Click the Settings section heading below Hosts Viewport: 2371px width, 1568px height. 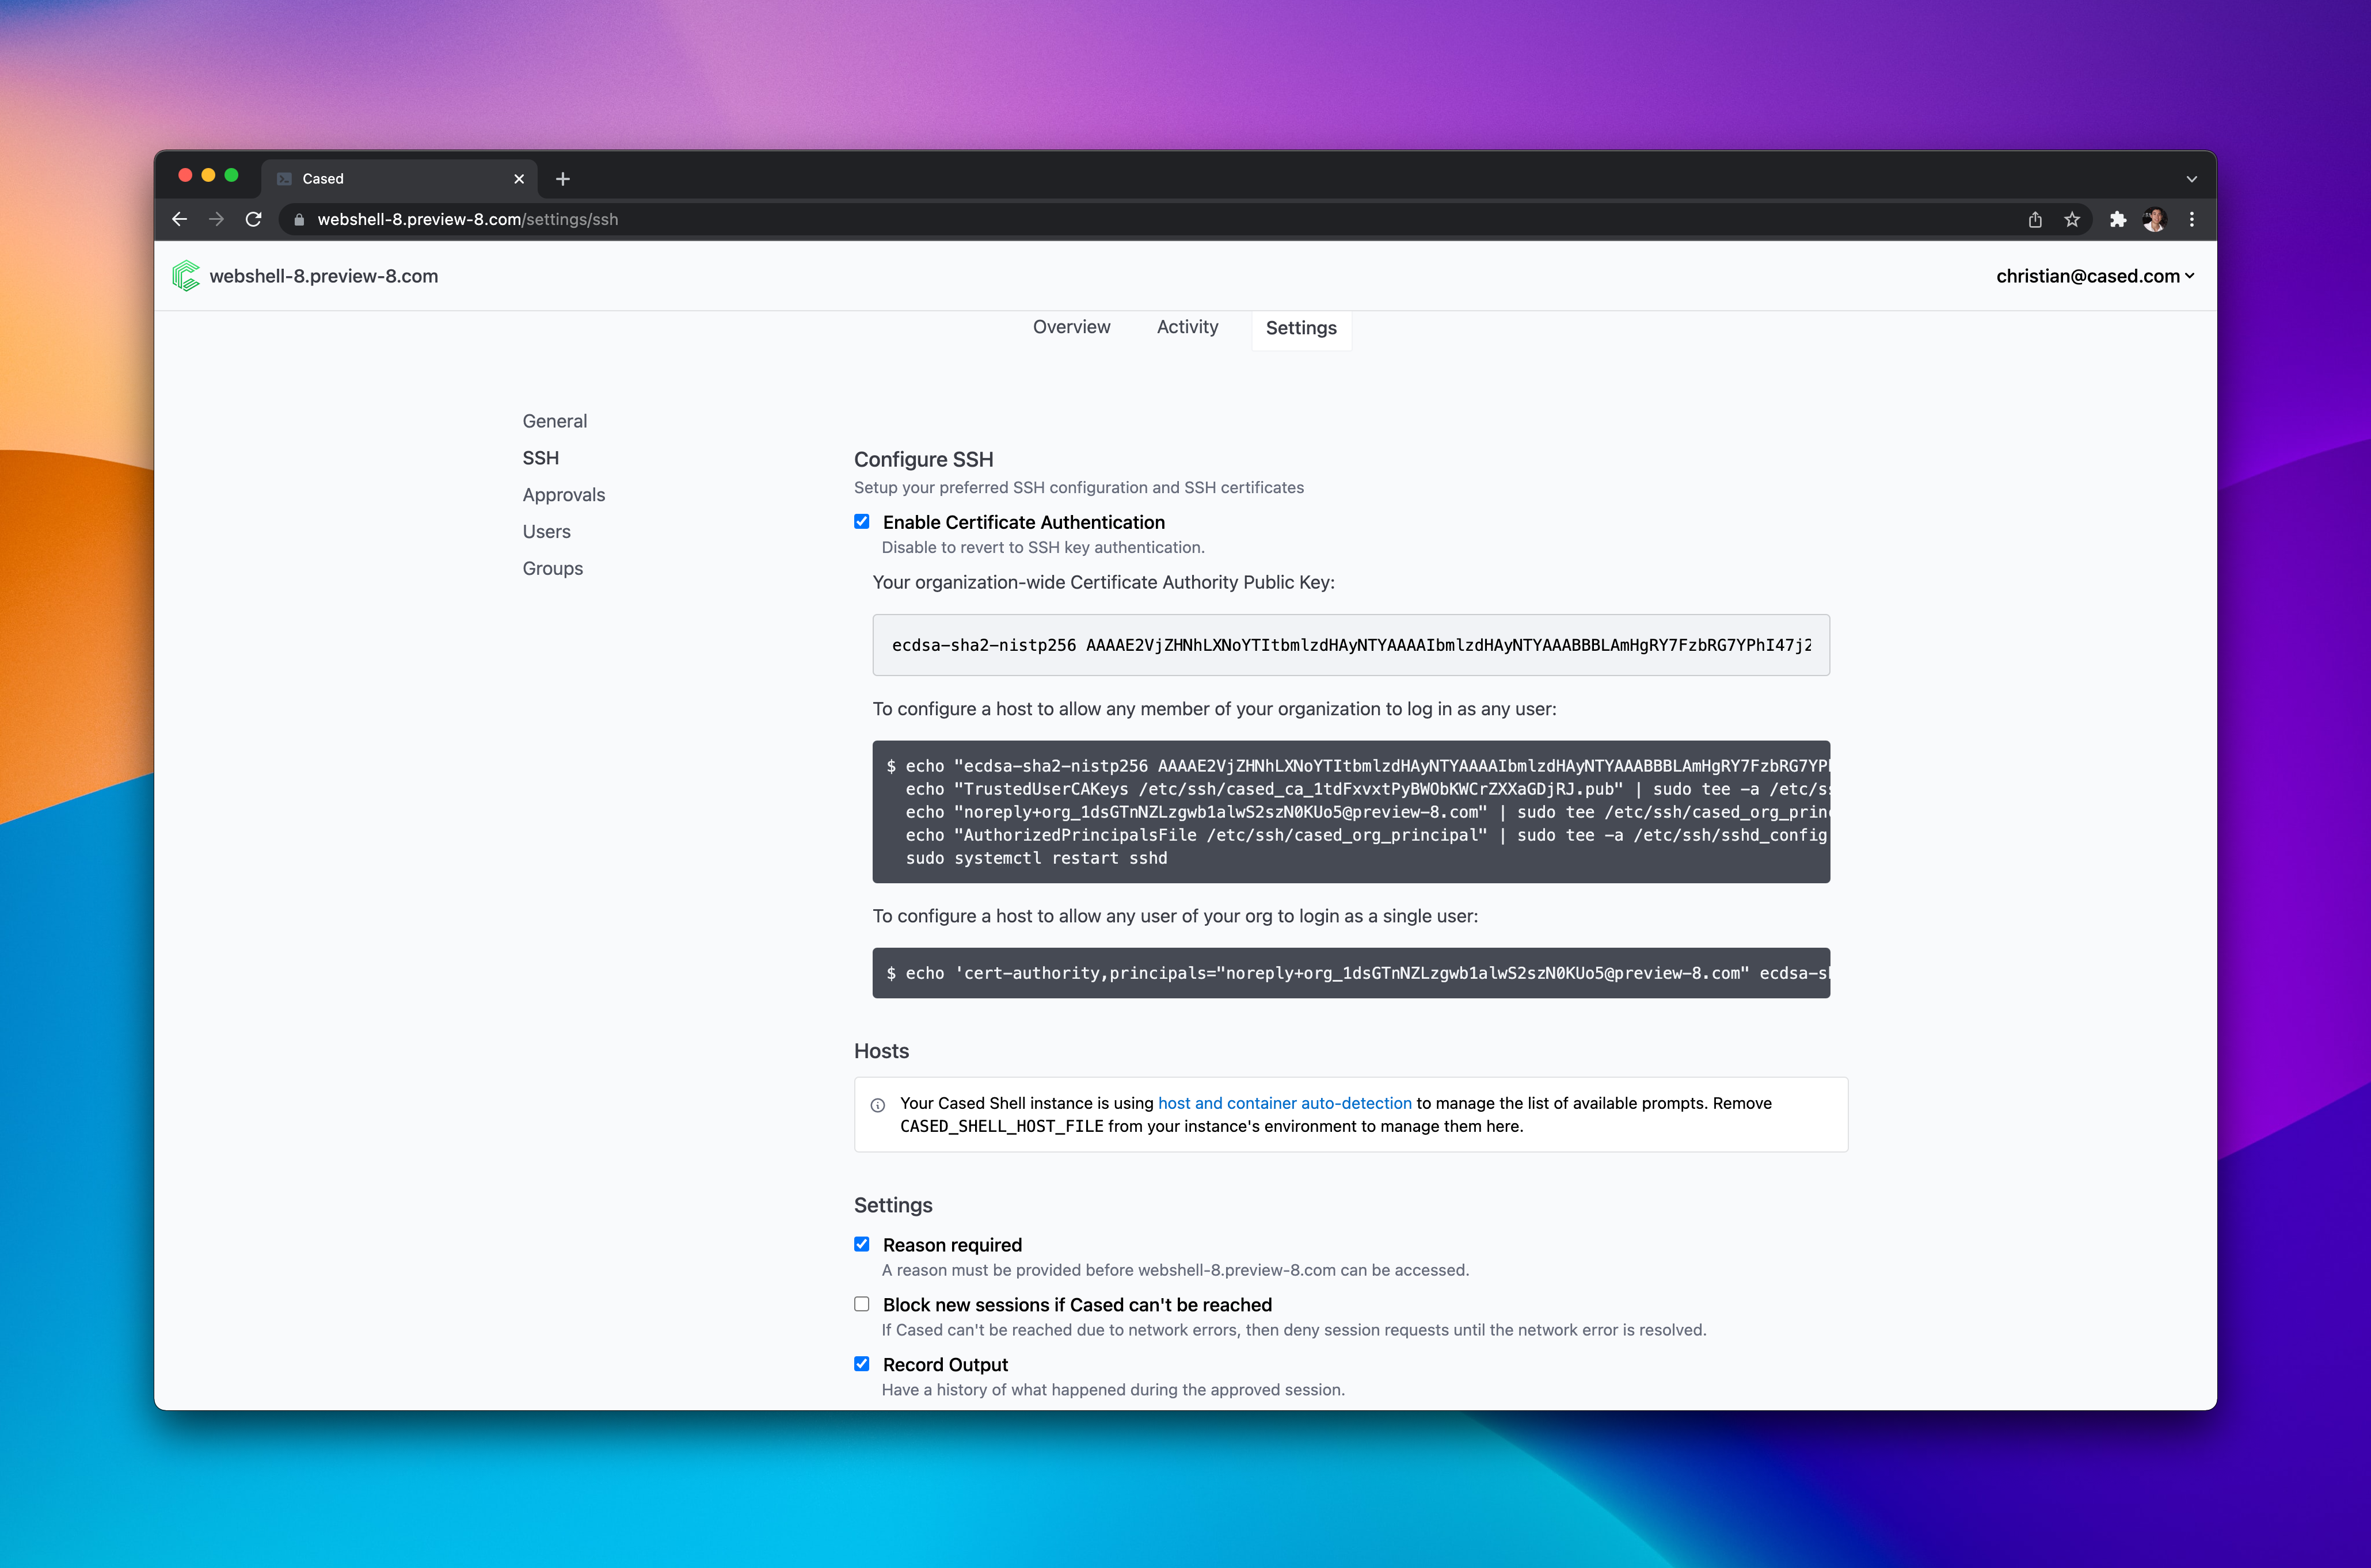coord(893,1205)
